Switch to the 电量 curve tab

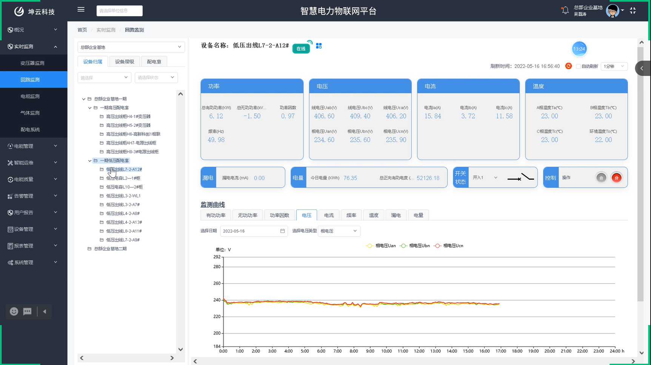[x=418, y=215]
